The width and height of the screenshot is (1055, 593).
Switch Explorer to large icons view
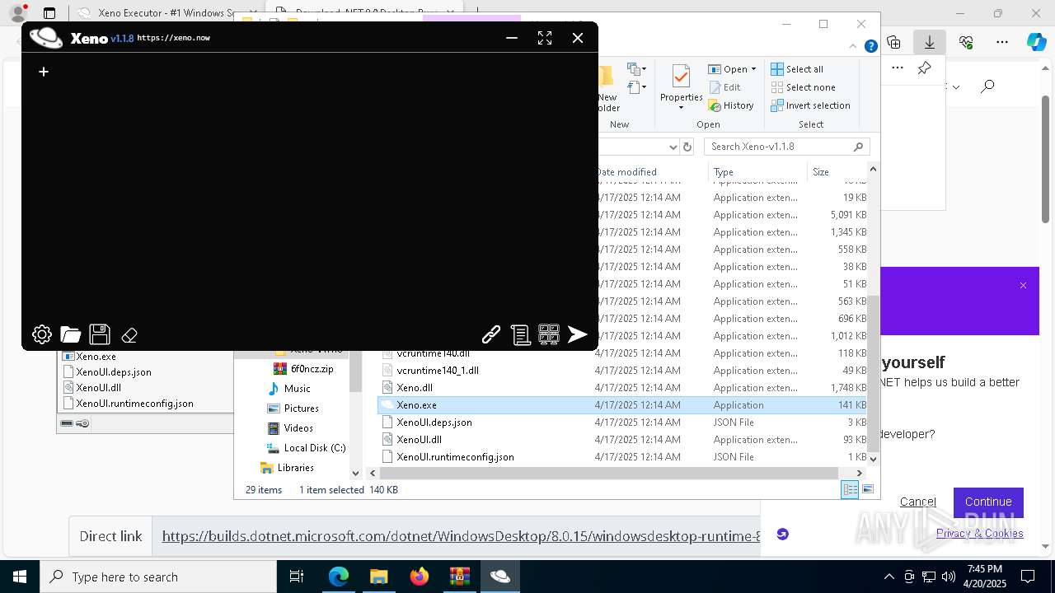pyautogui.click(x=867, y=489)
